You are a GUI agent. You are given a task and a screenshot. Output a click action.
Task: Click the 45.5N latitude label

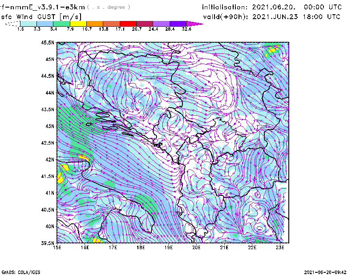(48, 42)
